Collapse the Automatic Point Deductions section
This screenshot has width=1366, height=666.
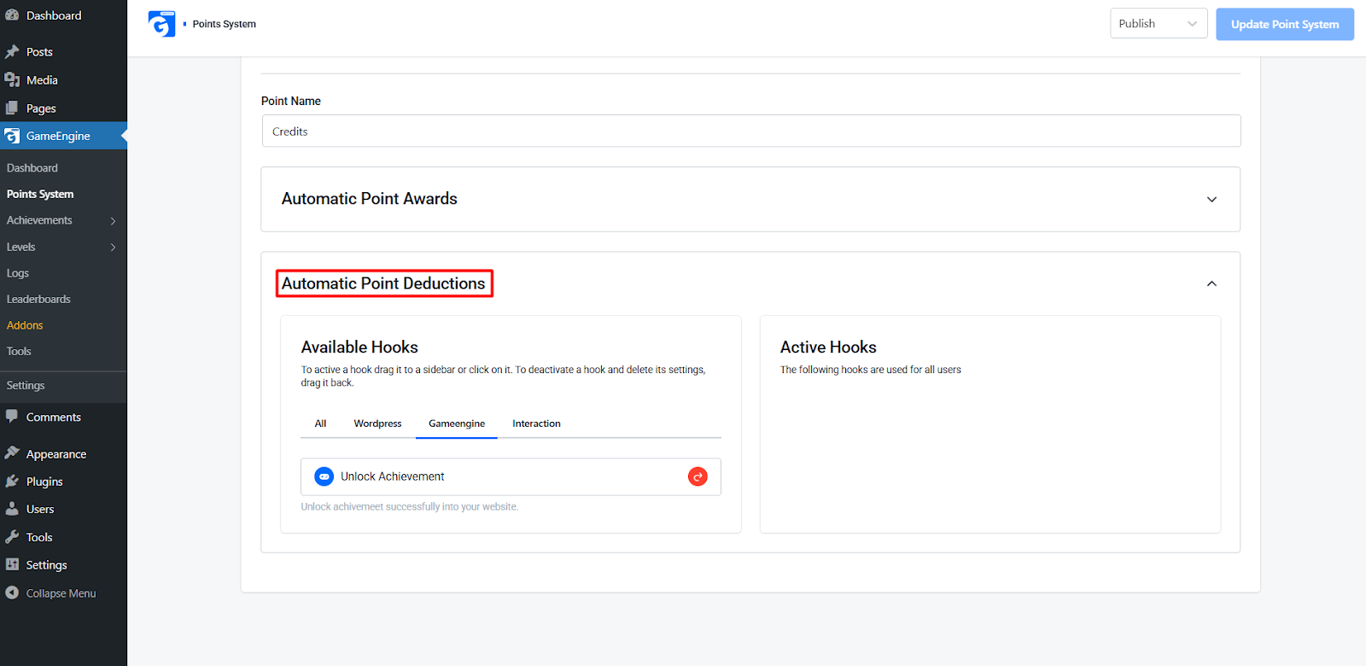(1211, 283)
